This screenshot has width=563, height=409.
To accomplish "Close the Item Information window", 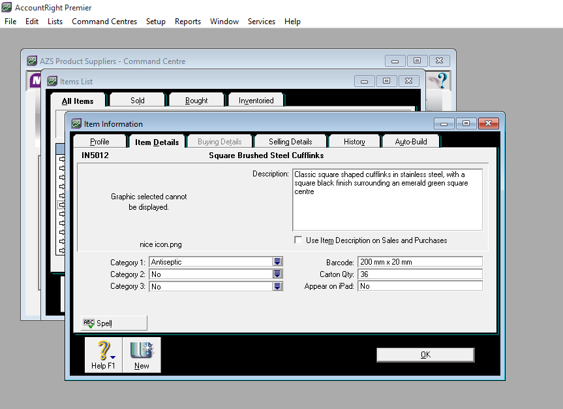I will 488,123.
